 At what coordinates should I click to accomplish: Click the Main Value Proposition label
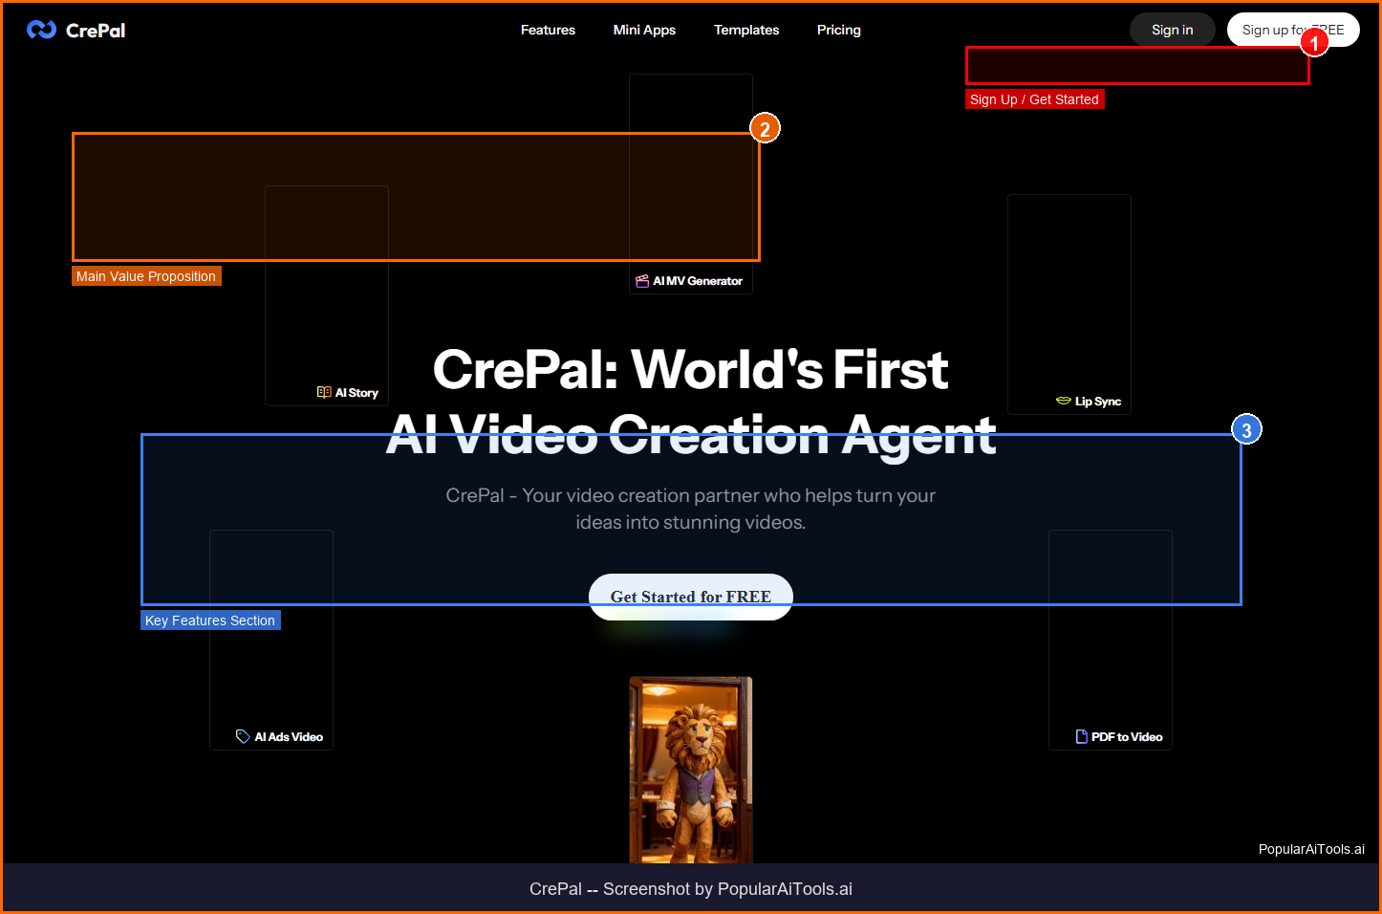[x=146, y=276]
